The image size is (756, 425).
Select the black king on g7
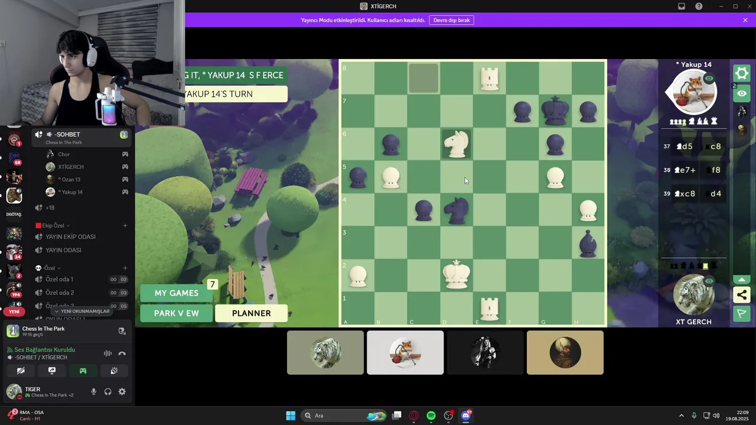(x=555, y=110)
